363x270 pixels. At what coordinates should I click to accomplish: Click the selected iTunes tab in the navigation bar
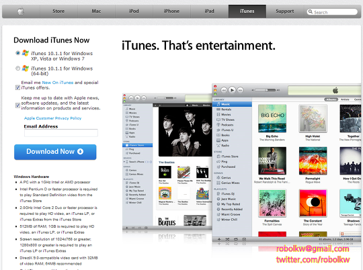tap(247, 11)
